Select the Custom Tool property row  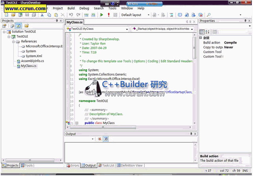tap(226, 52)
